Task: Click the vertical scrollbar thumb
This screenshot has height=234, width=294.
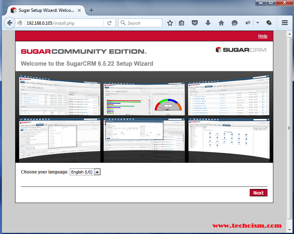Action: (x=290, y=128)
